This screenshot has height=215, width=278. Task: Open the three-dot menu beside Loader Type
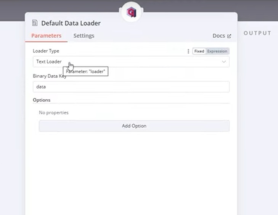tap(188, 51)
